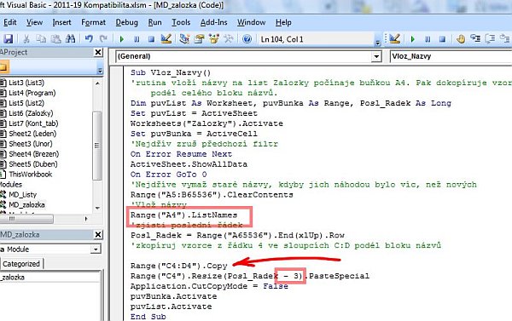Click project tree scrollbar up arrow

(97, 83)
